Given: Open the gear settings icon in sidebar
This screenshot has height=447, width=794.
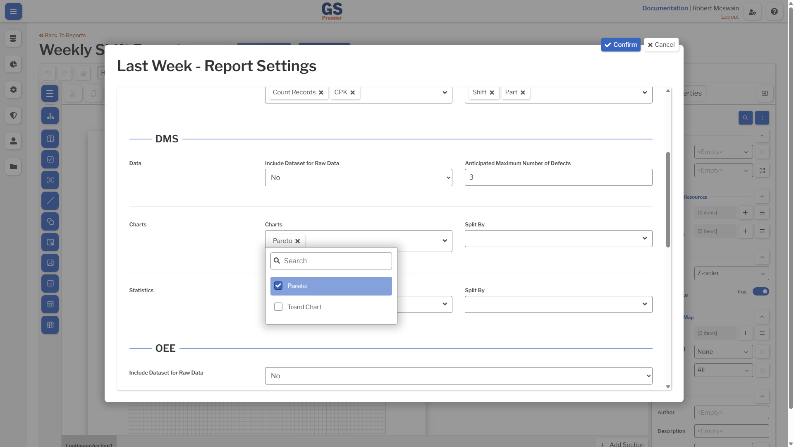Looking at the screenshot, I should 13,90.
